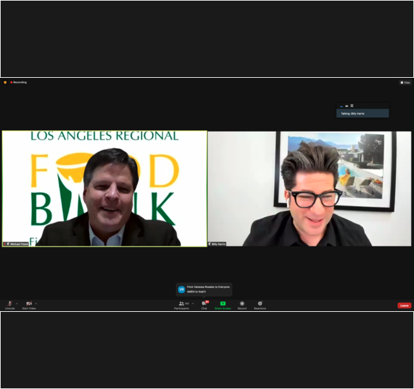Leave the meeting

pyautogui.click(x=404, y=305)
